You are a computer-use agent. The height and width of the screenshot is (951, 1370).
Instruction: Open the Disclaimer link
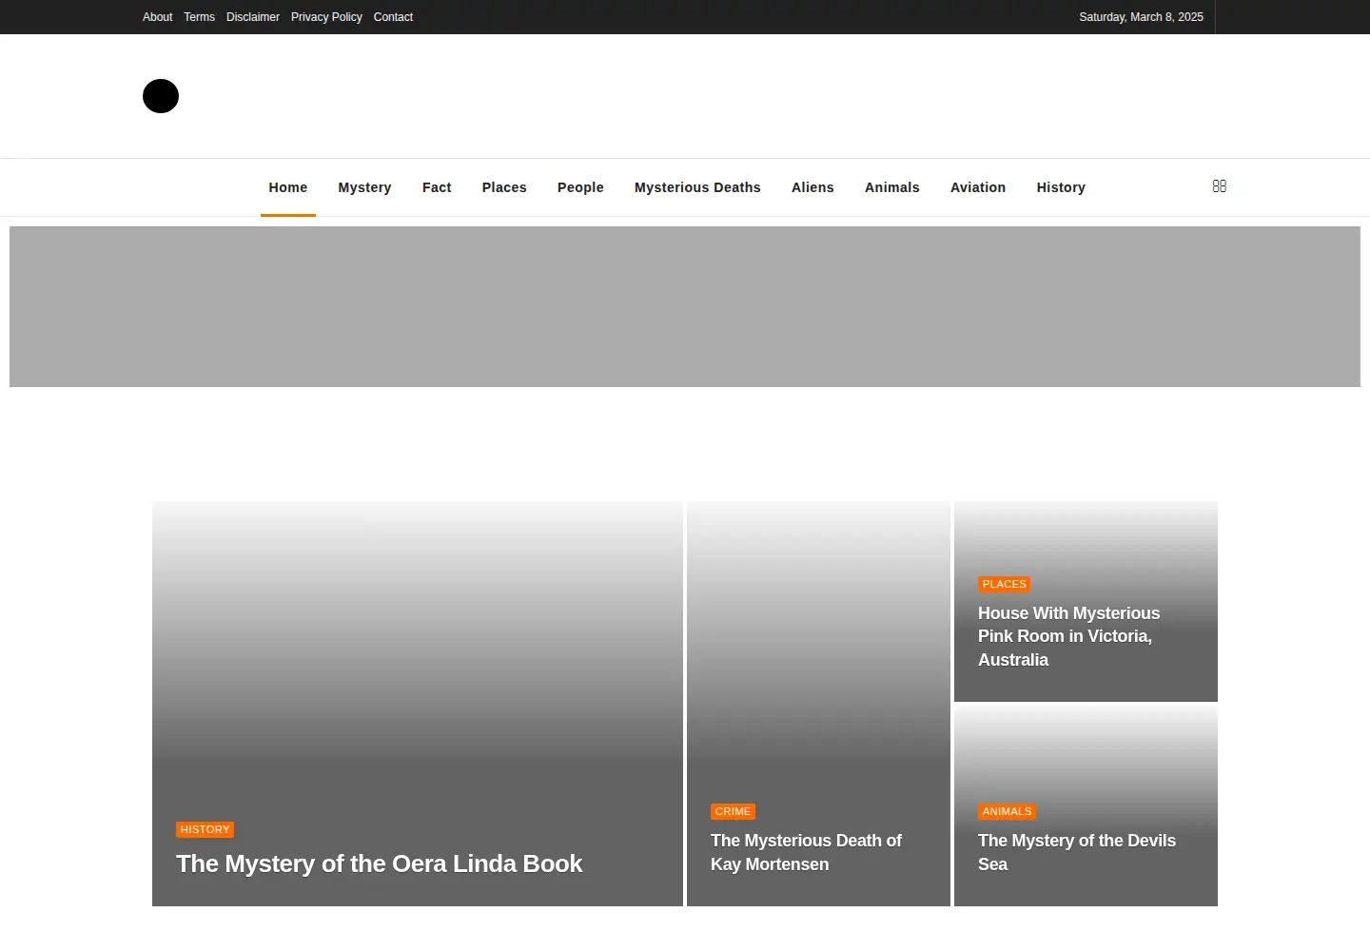[253, 17]
